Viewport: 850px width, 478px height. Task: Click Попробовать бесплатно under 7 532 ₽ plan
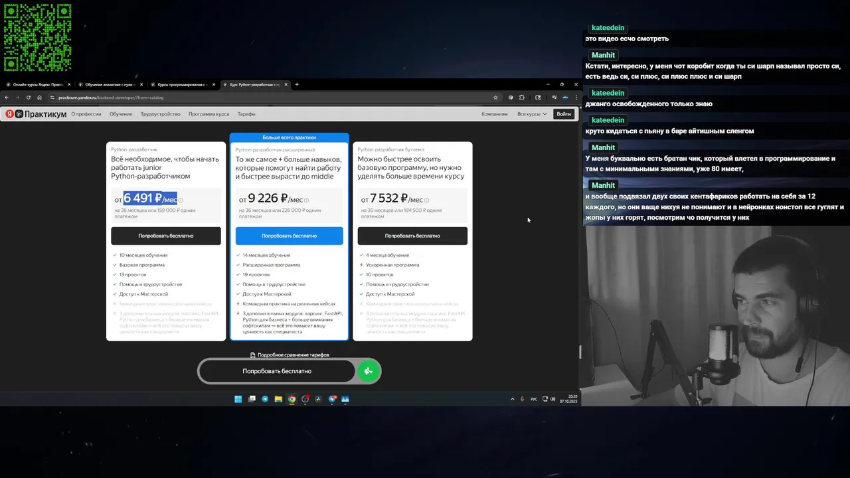pos(412,236)
